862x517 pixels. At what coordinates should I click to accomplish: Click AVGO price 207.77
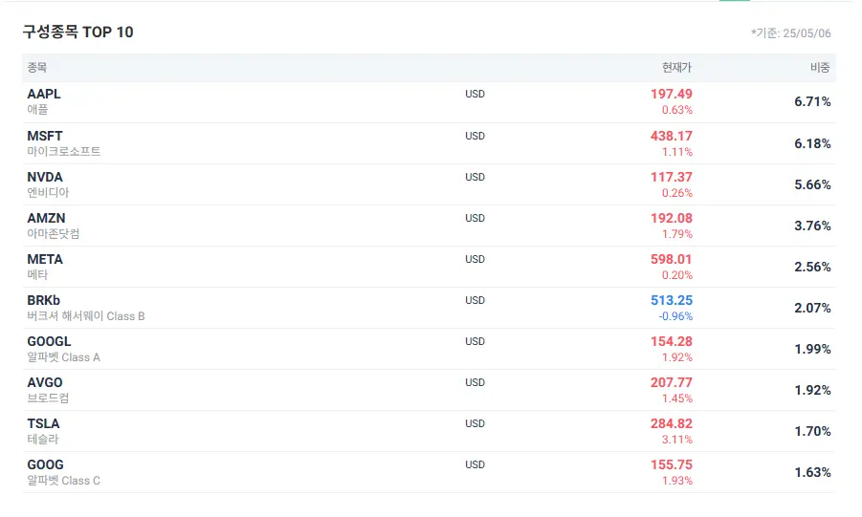point(672,382)
